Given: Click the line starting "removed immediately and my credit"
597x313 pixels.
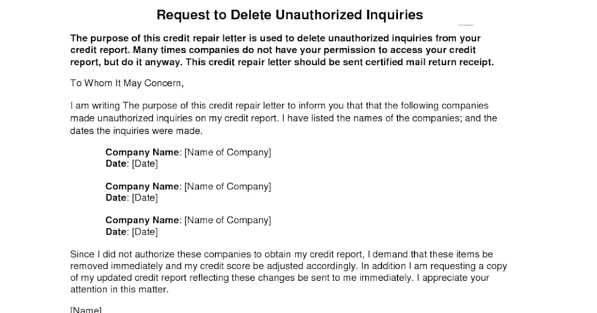Looking at the screenshot, I should 289,266.
